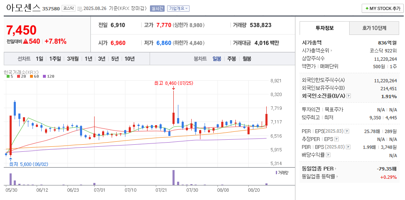405x200 pixels.
Task: Click the purple 거래량 legend marker
Action: coord(277,173)
